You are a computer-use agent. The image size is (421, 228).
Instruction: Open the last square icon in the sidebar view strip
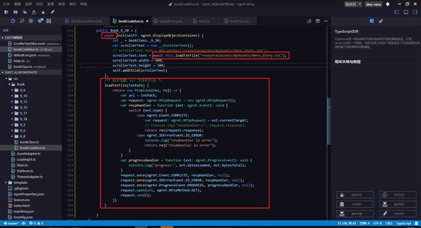pos(49,21)
